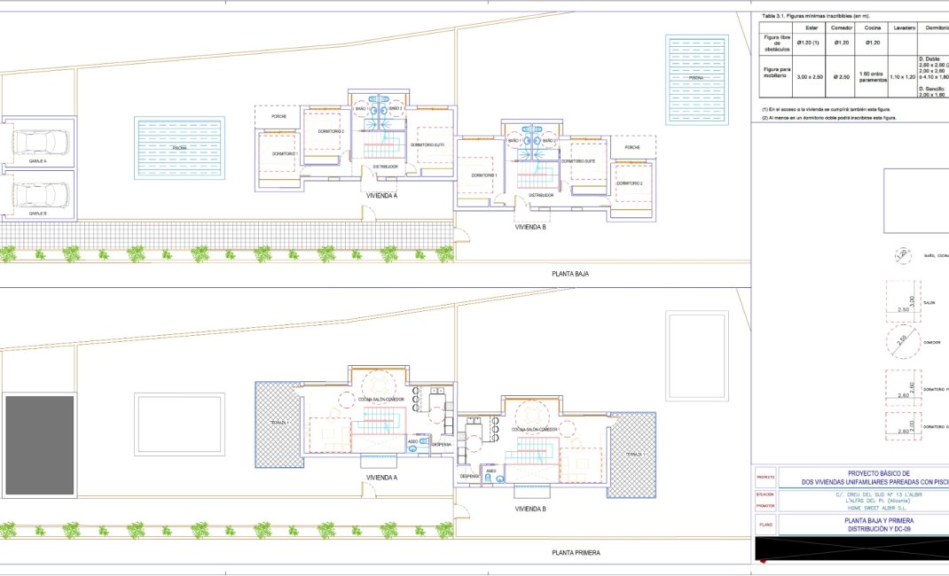Click BAÑO 2 label in Vivienda A
The height and width of the screenshot is (576, 949).
[396, 108]
